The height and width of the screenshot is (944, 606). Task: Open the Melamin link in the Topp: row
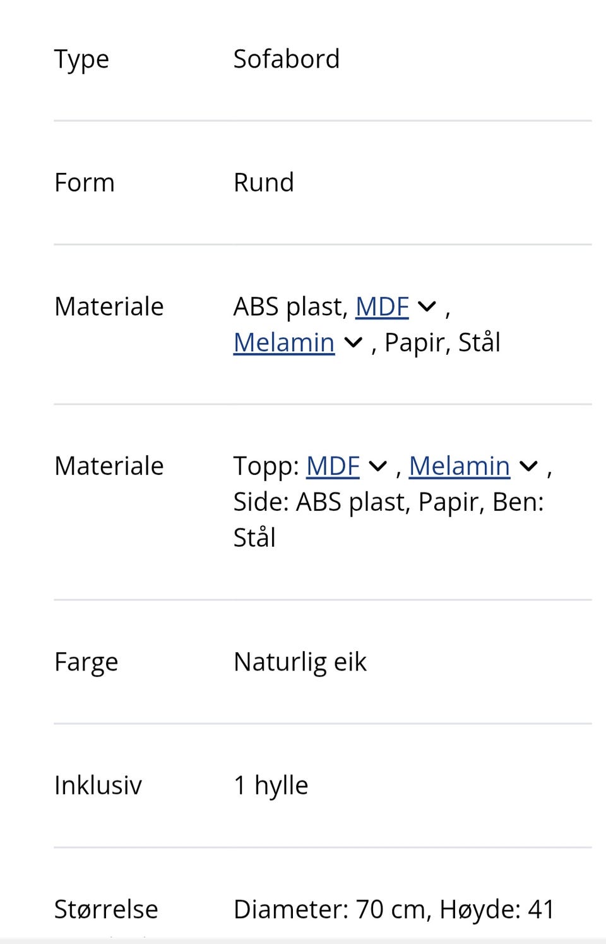(459, 467)
